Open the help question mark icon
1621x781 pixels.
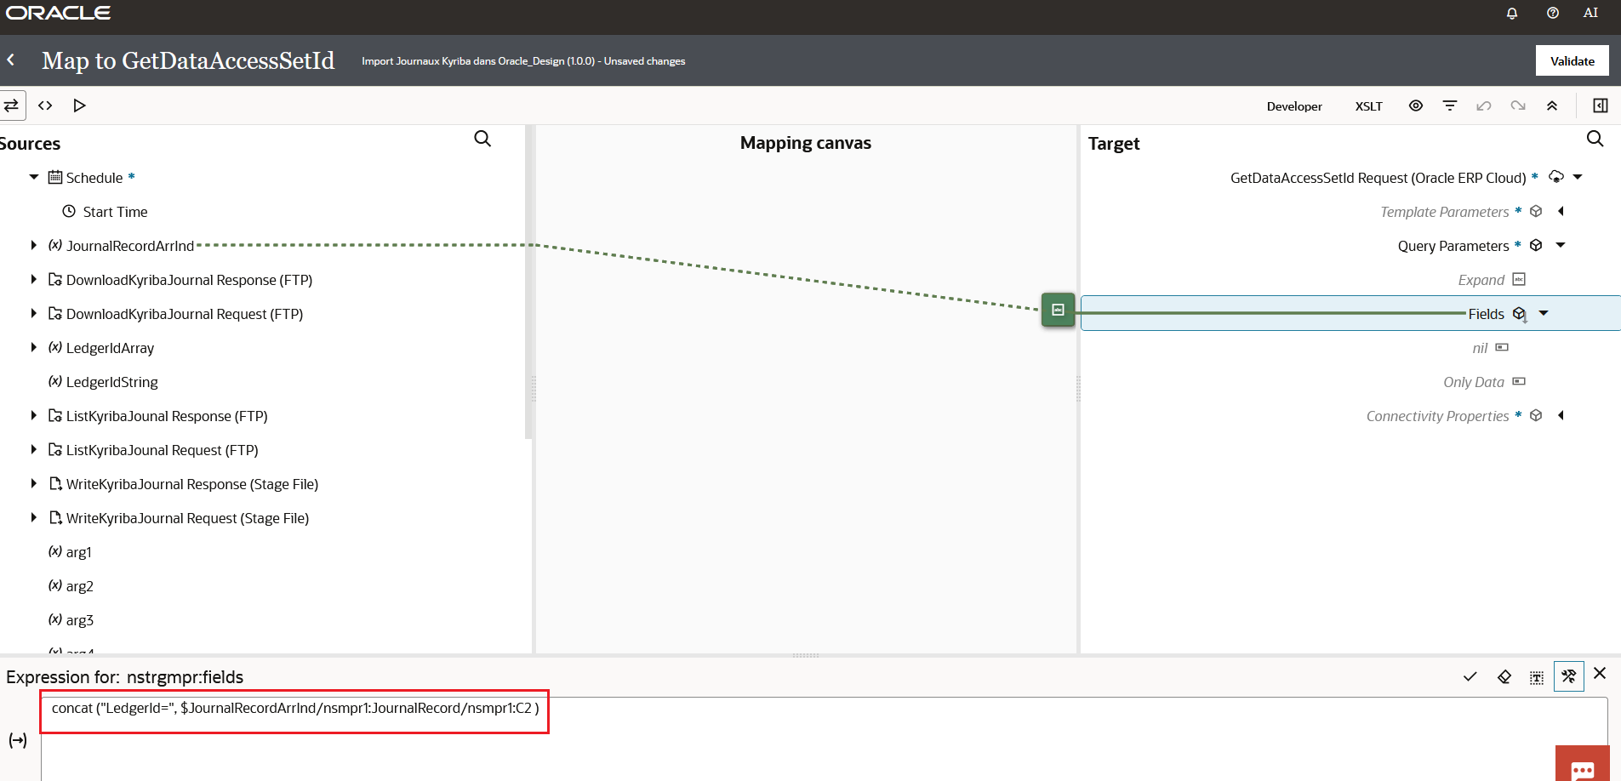1553,13
